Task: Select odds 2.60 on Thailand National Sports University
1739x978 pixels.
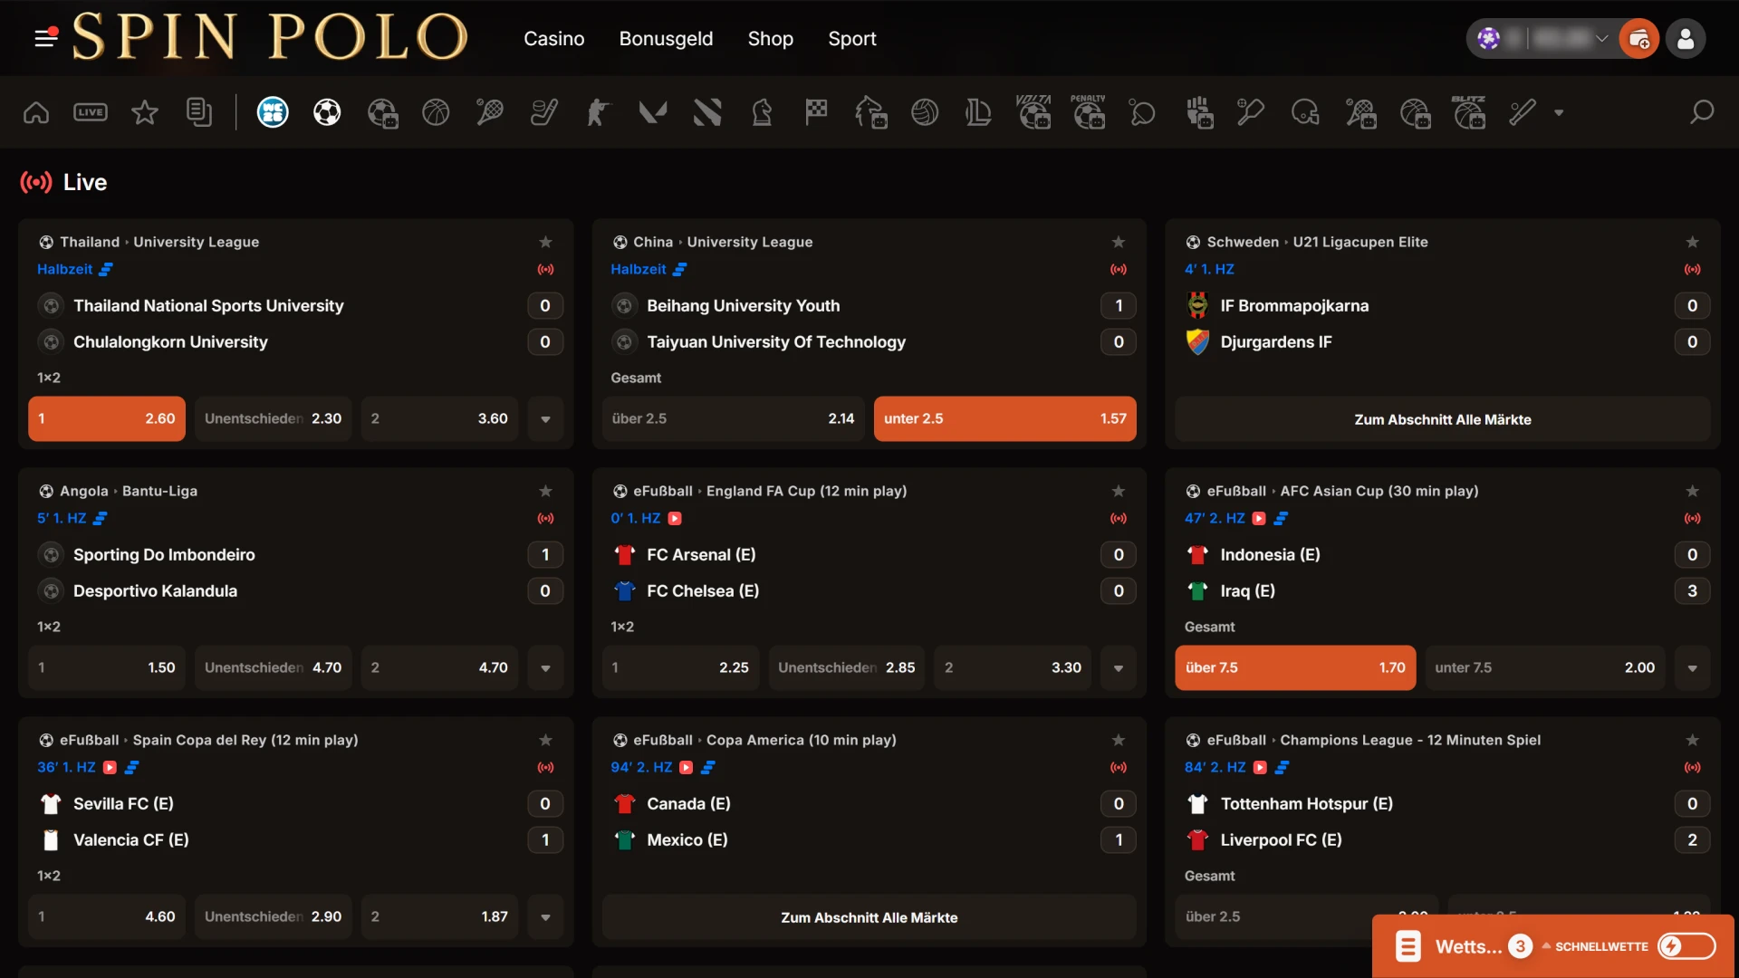Action: pos(107,418)
